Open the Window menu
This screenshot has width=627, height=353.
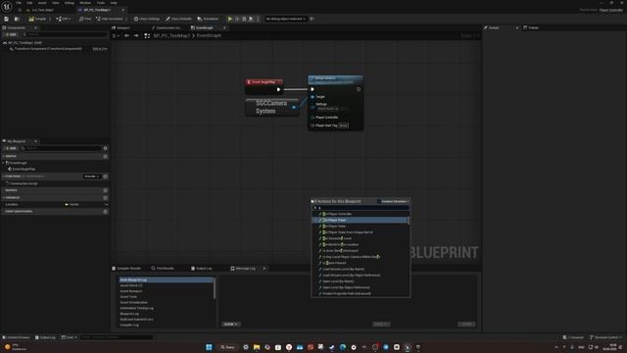pyautogui.click(x=85, y=3)
